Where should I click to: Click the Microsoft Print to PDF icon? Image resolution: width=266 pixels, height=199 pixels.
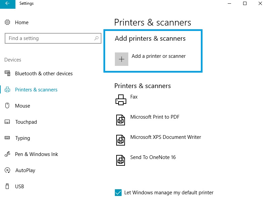pos(121,120)
